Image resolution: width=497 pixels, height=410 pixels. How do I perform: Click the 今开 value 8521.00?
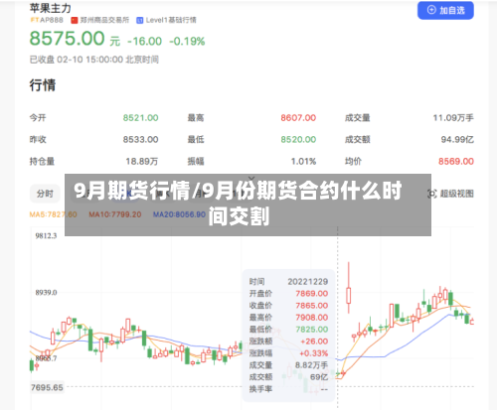[x=140, y=118]
